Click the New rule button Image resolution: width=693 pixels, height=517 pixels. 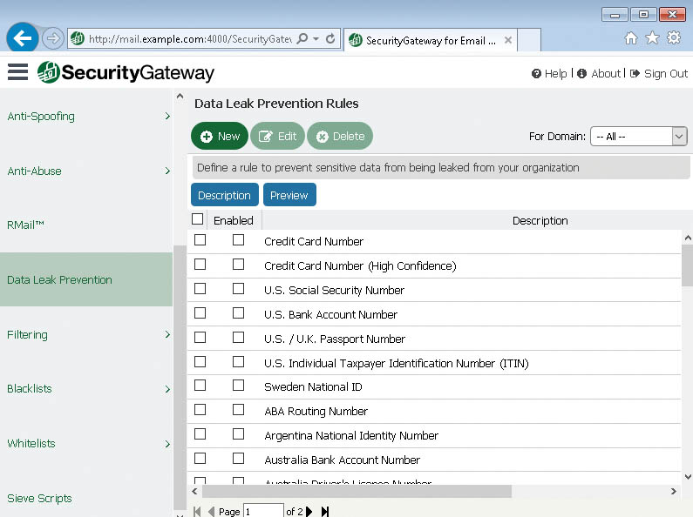click(x=220, y=137)
